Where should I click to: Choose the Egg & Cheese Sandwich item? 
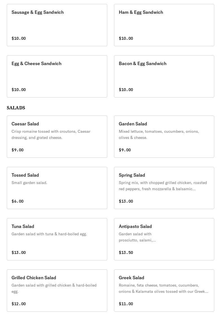(x=57, y=76)
